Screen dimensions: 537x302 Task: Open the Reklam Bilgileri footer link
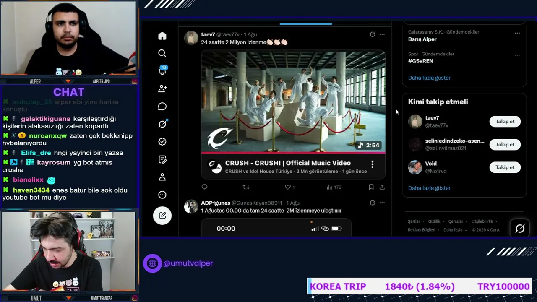coord(421,230)
